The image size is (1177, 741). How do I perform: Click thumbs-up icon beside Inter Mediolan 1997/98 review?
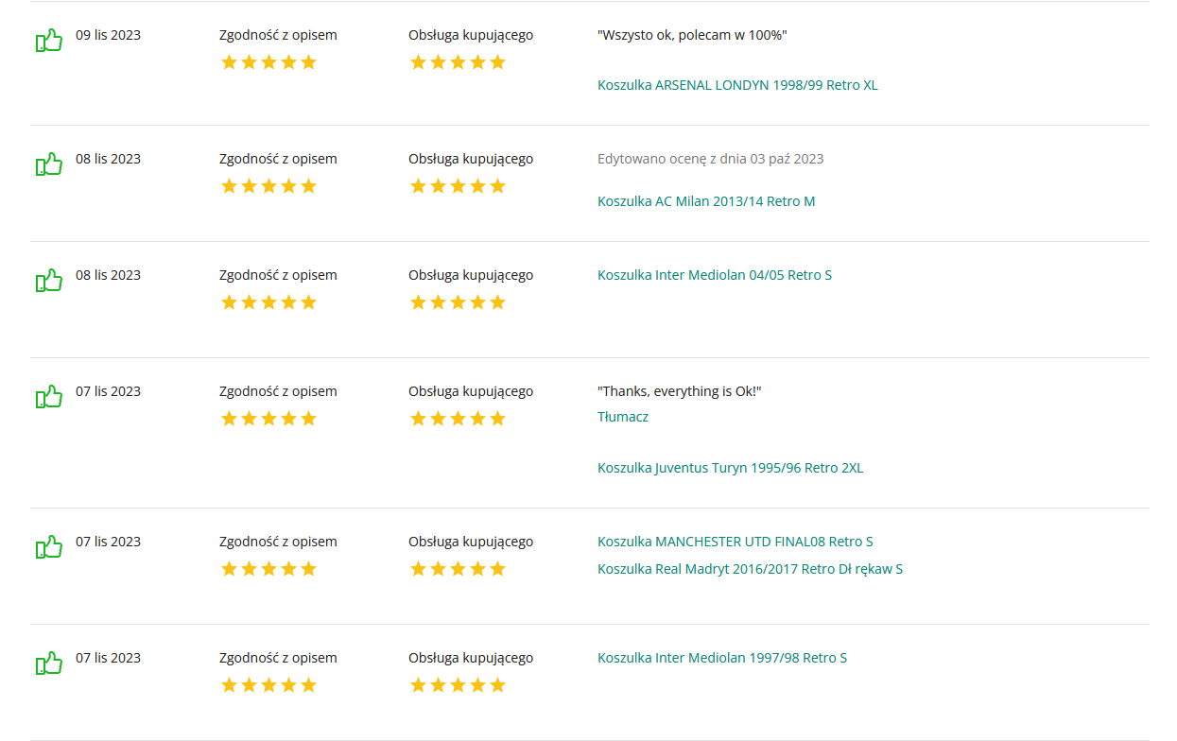click(49, 663)
